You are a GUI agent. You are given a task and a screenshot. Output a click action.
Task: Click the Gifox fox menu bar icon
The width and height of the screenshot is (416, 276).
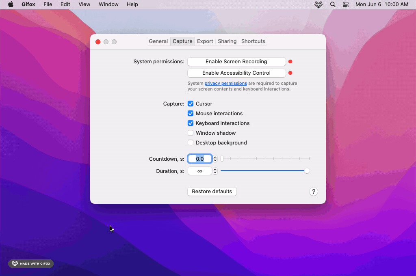click(x=318, y=4)
